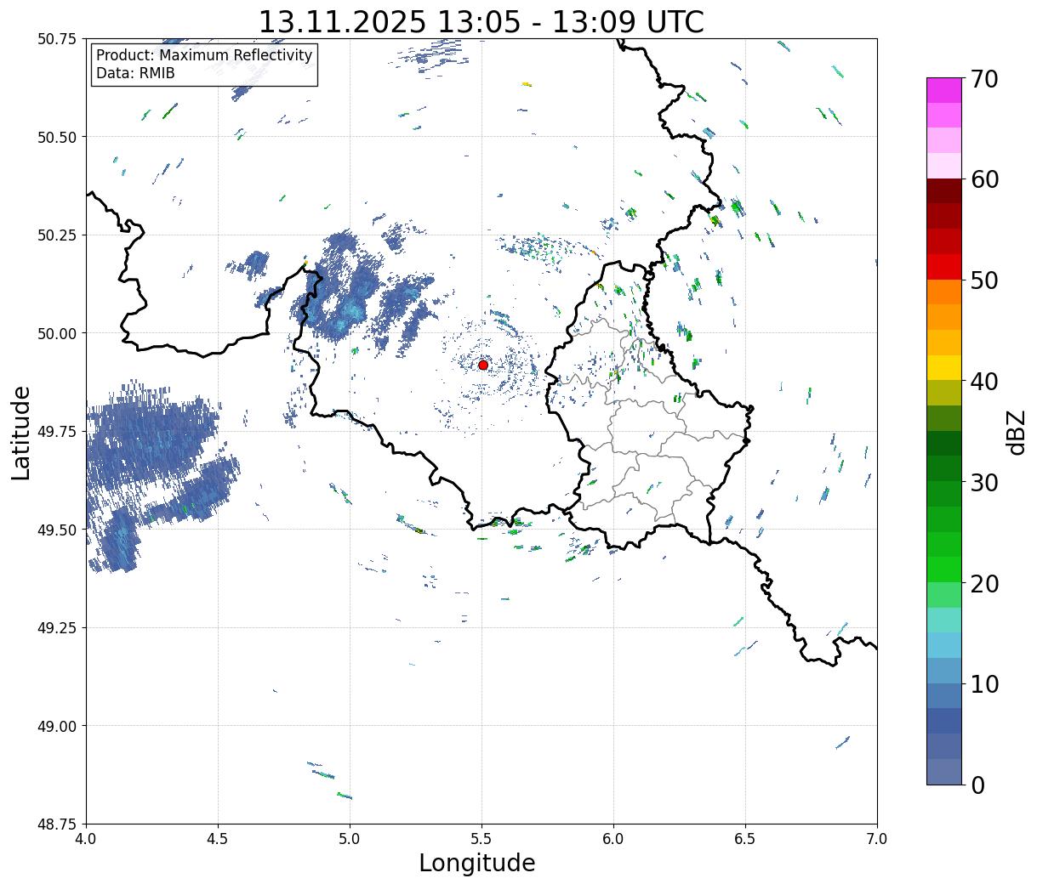
Task: Click the longitude tick label 5.5
Action: coord(481,838)
